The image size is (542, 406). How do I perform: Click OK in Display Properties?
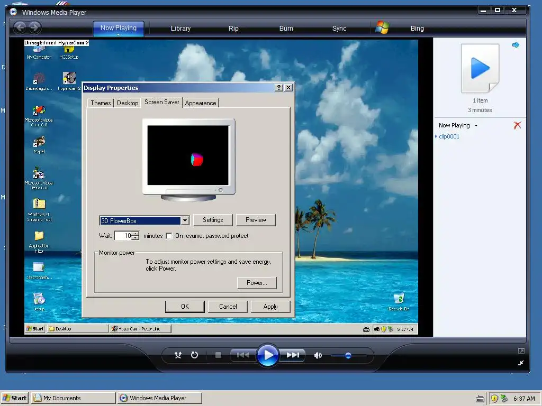pos(185,307)
